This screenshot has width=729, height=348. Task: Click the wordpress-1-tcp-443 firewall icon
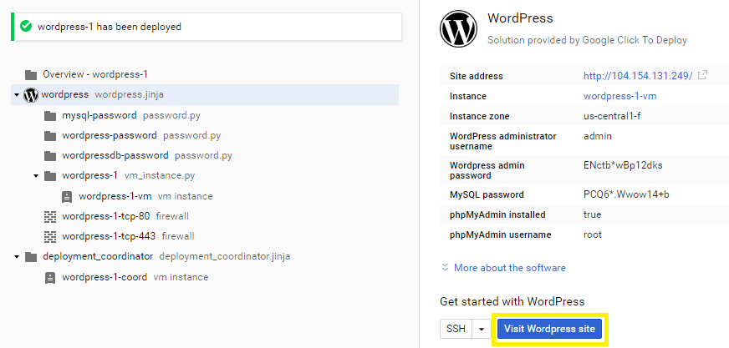[50, 237]
